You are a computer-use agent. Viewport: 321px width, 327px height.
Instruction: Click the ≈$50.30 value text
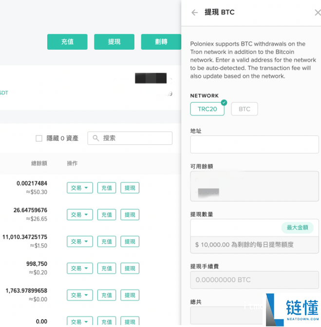tap(37, 192)
